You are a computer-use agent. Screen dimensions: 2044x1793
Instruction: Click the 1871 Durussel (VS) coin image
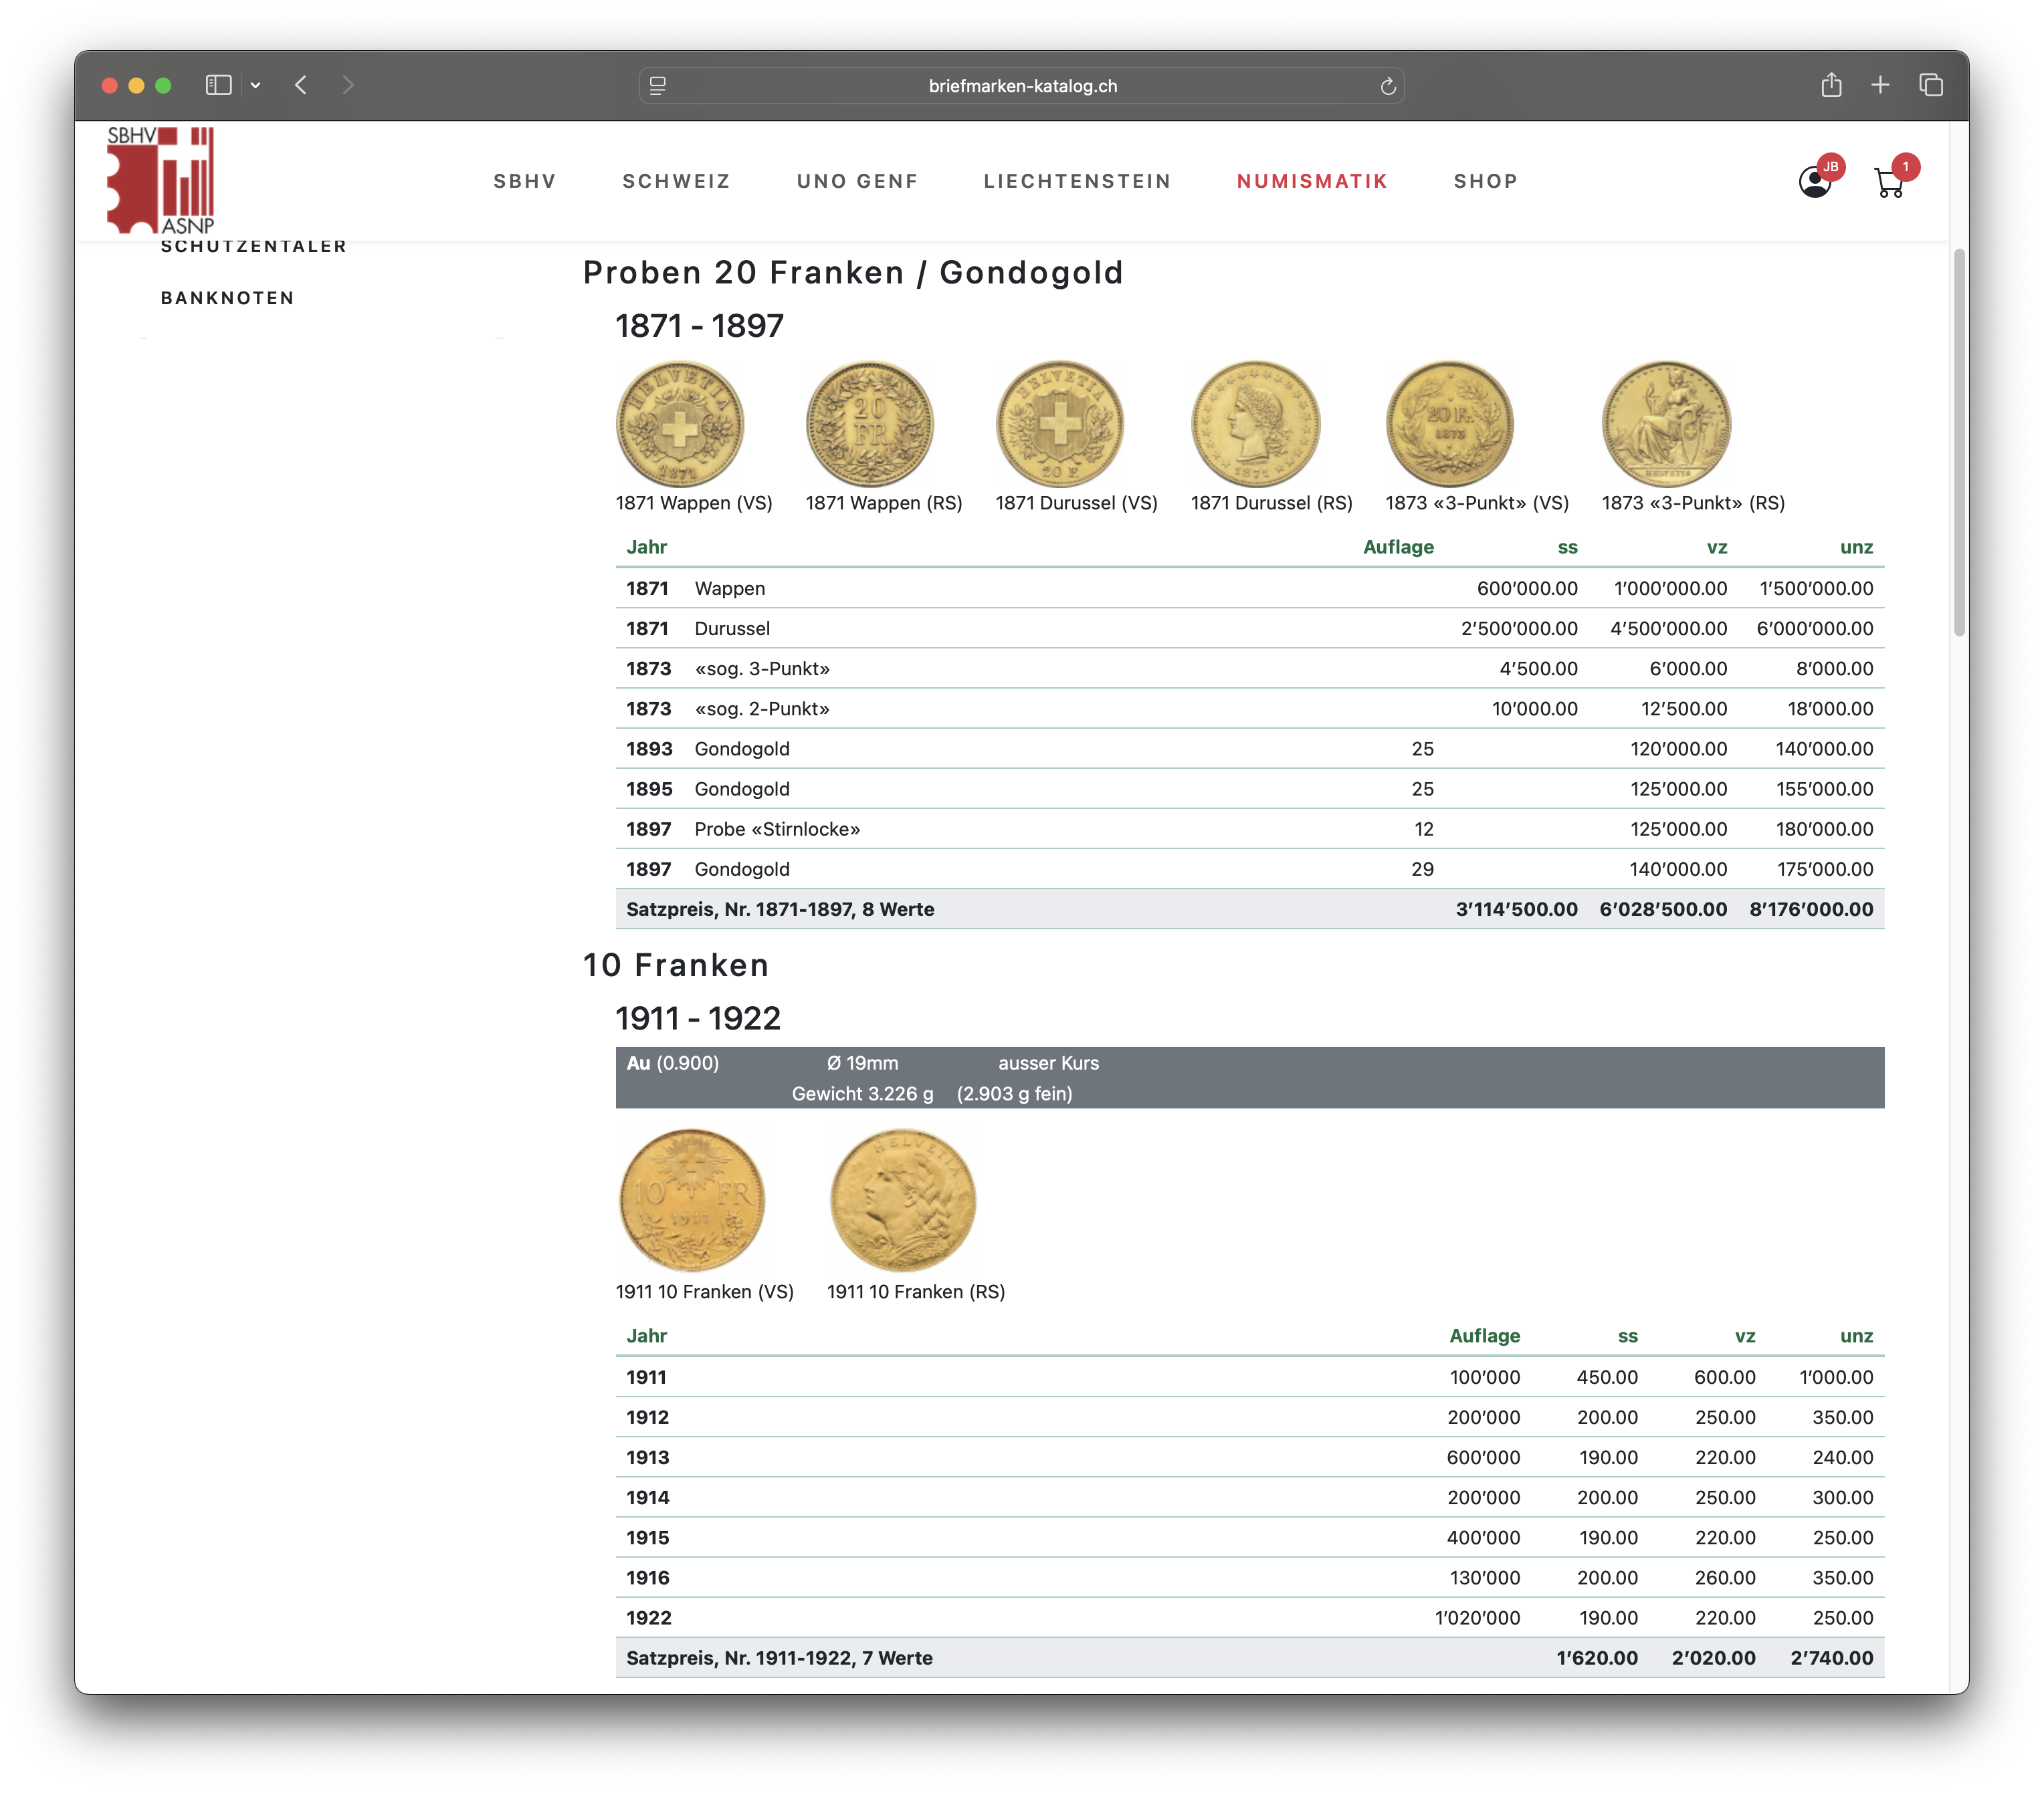1060,424
